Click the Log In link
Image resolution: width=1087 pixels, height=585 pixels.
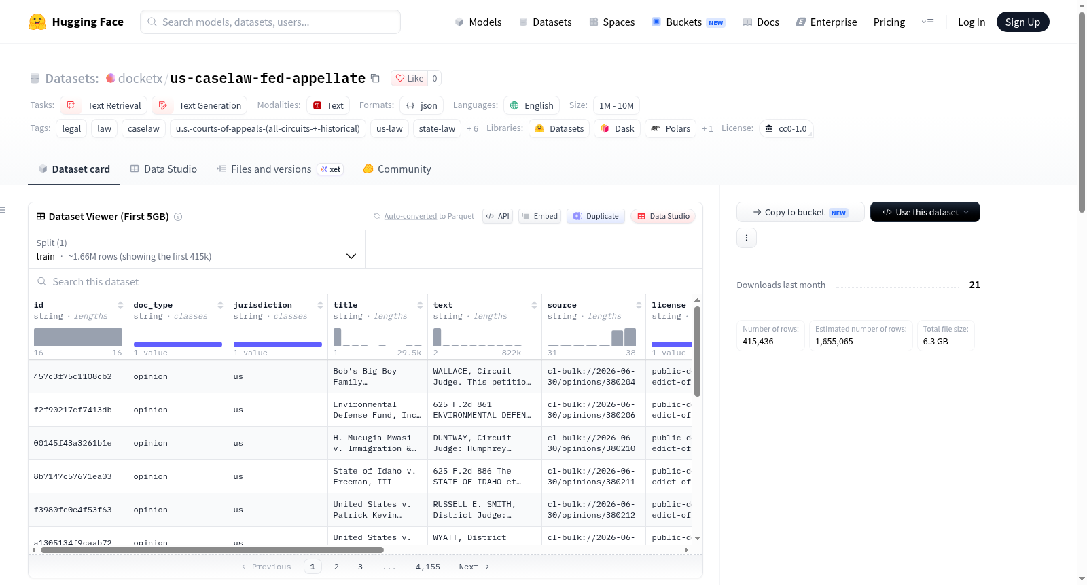[x=972, y=22]
